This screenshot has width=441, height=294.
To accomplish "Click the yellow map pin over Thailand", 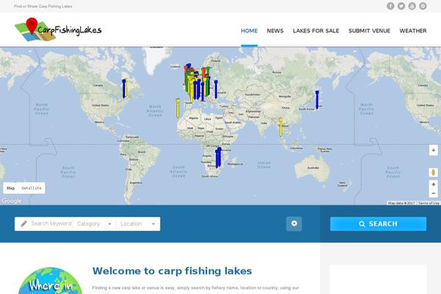I will [x=281, y=127].
